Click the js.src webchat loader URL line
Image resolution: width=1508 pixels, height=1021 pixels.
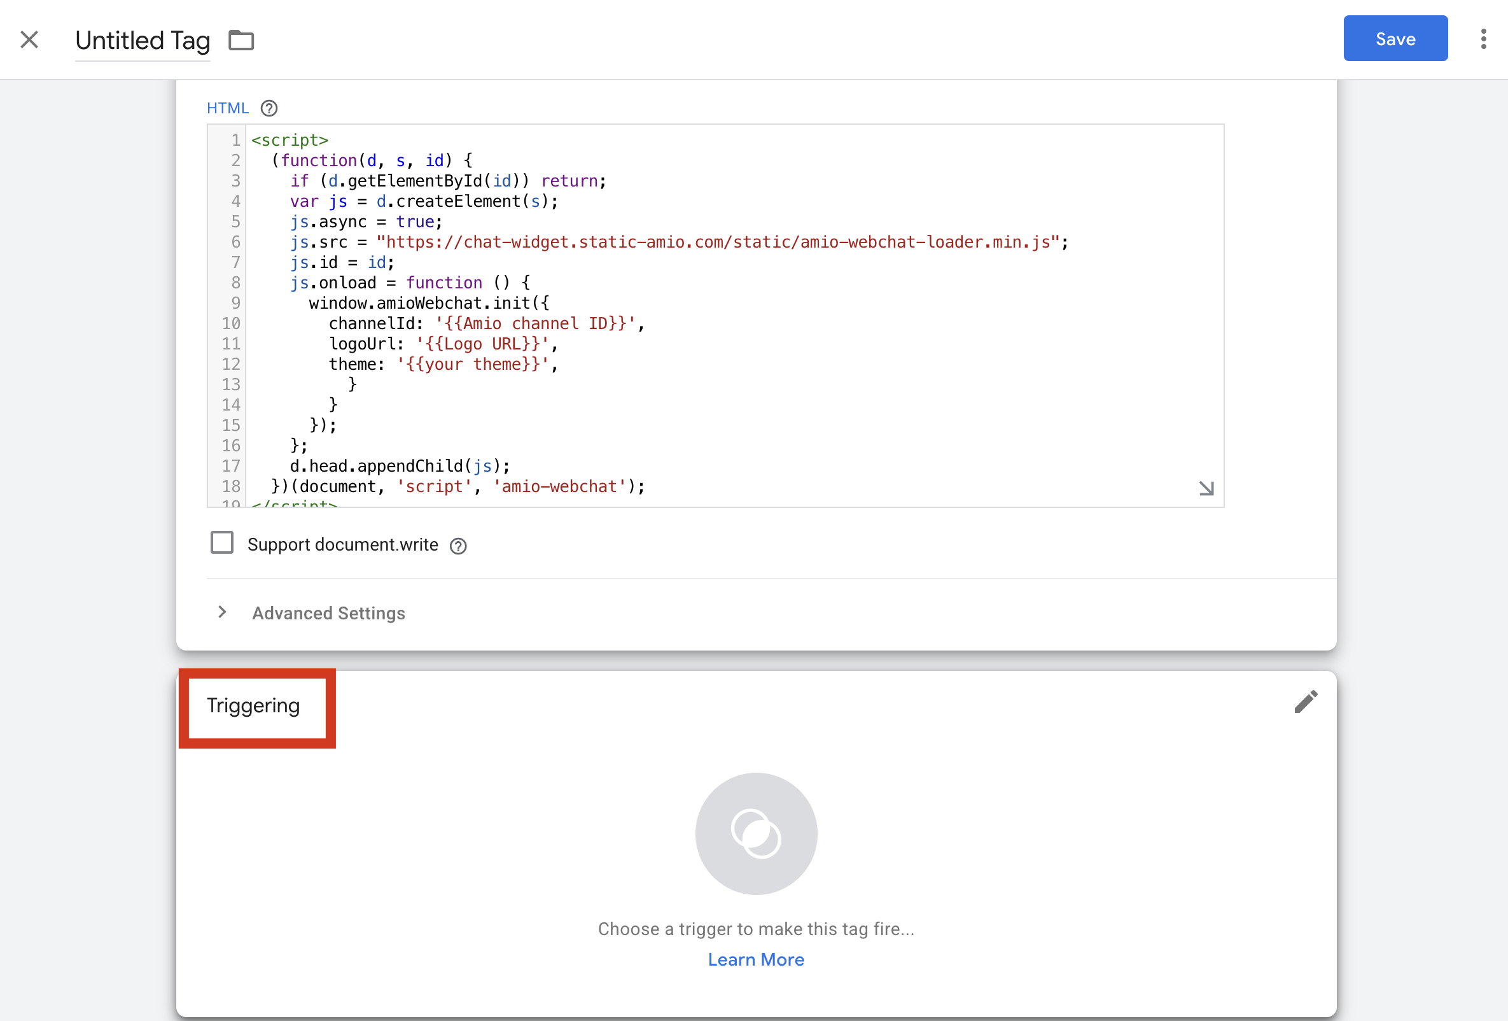[x=679, y=242]
